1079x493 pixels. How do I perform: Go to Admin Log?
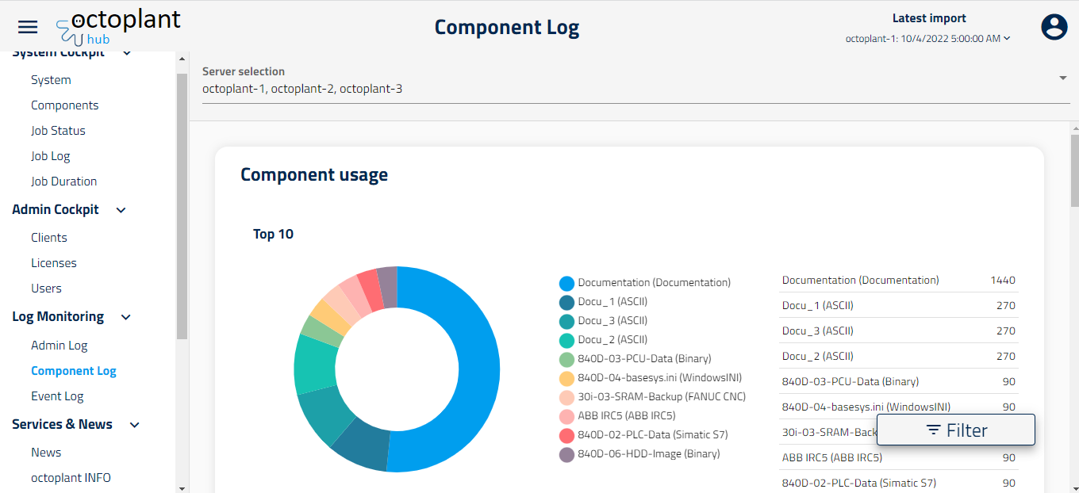click(60, 346)
